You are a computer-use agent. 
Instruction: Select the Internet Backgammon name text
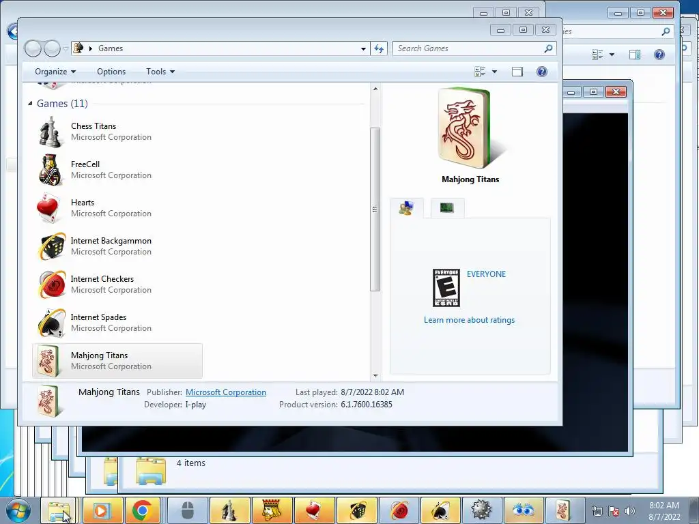point(111,241)
